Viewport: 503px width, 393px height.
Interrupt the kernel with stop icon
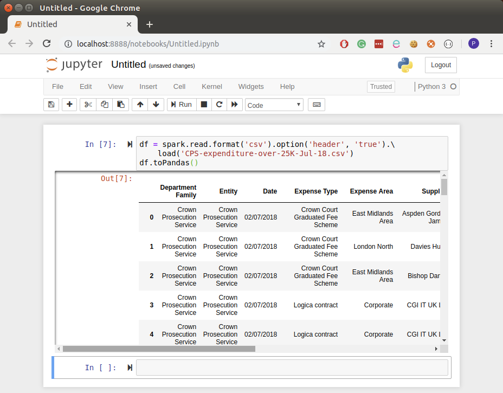203,104
